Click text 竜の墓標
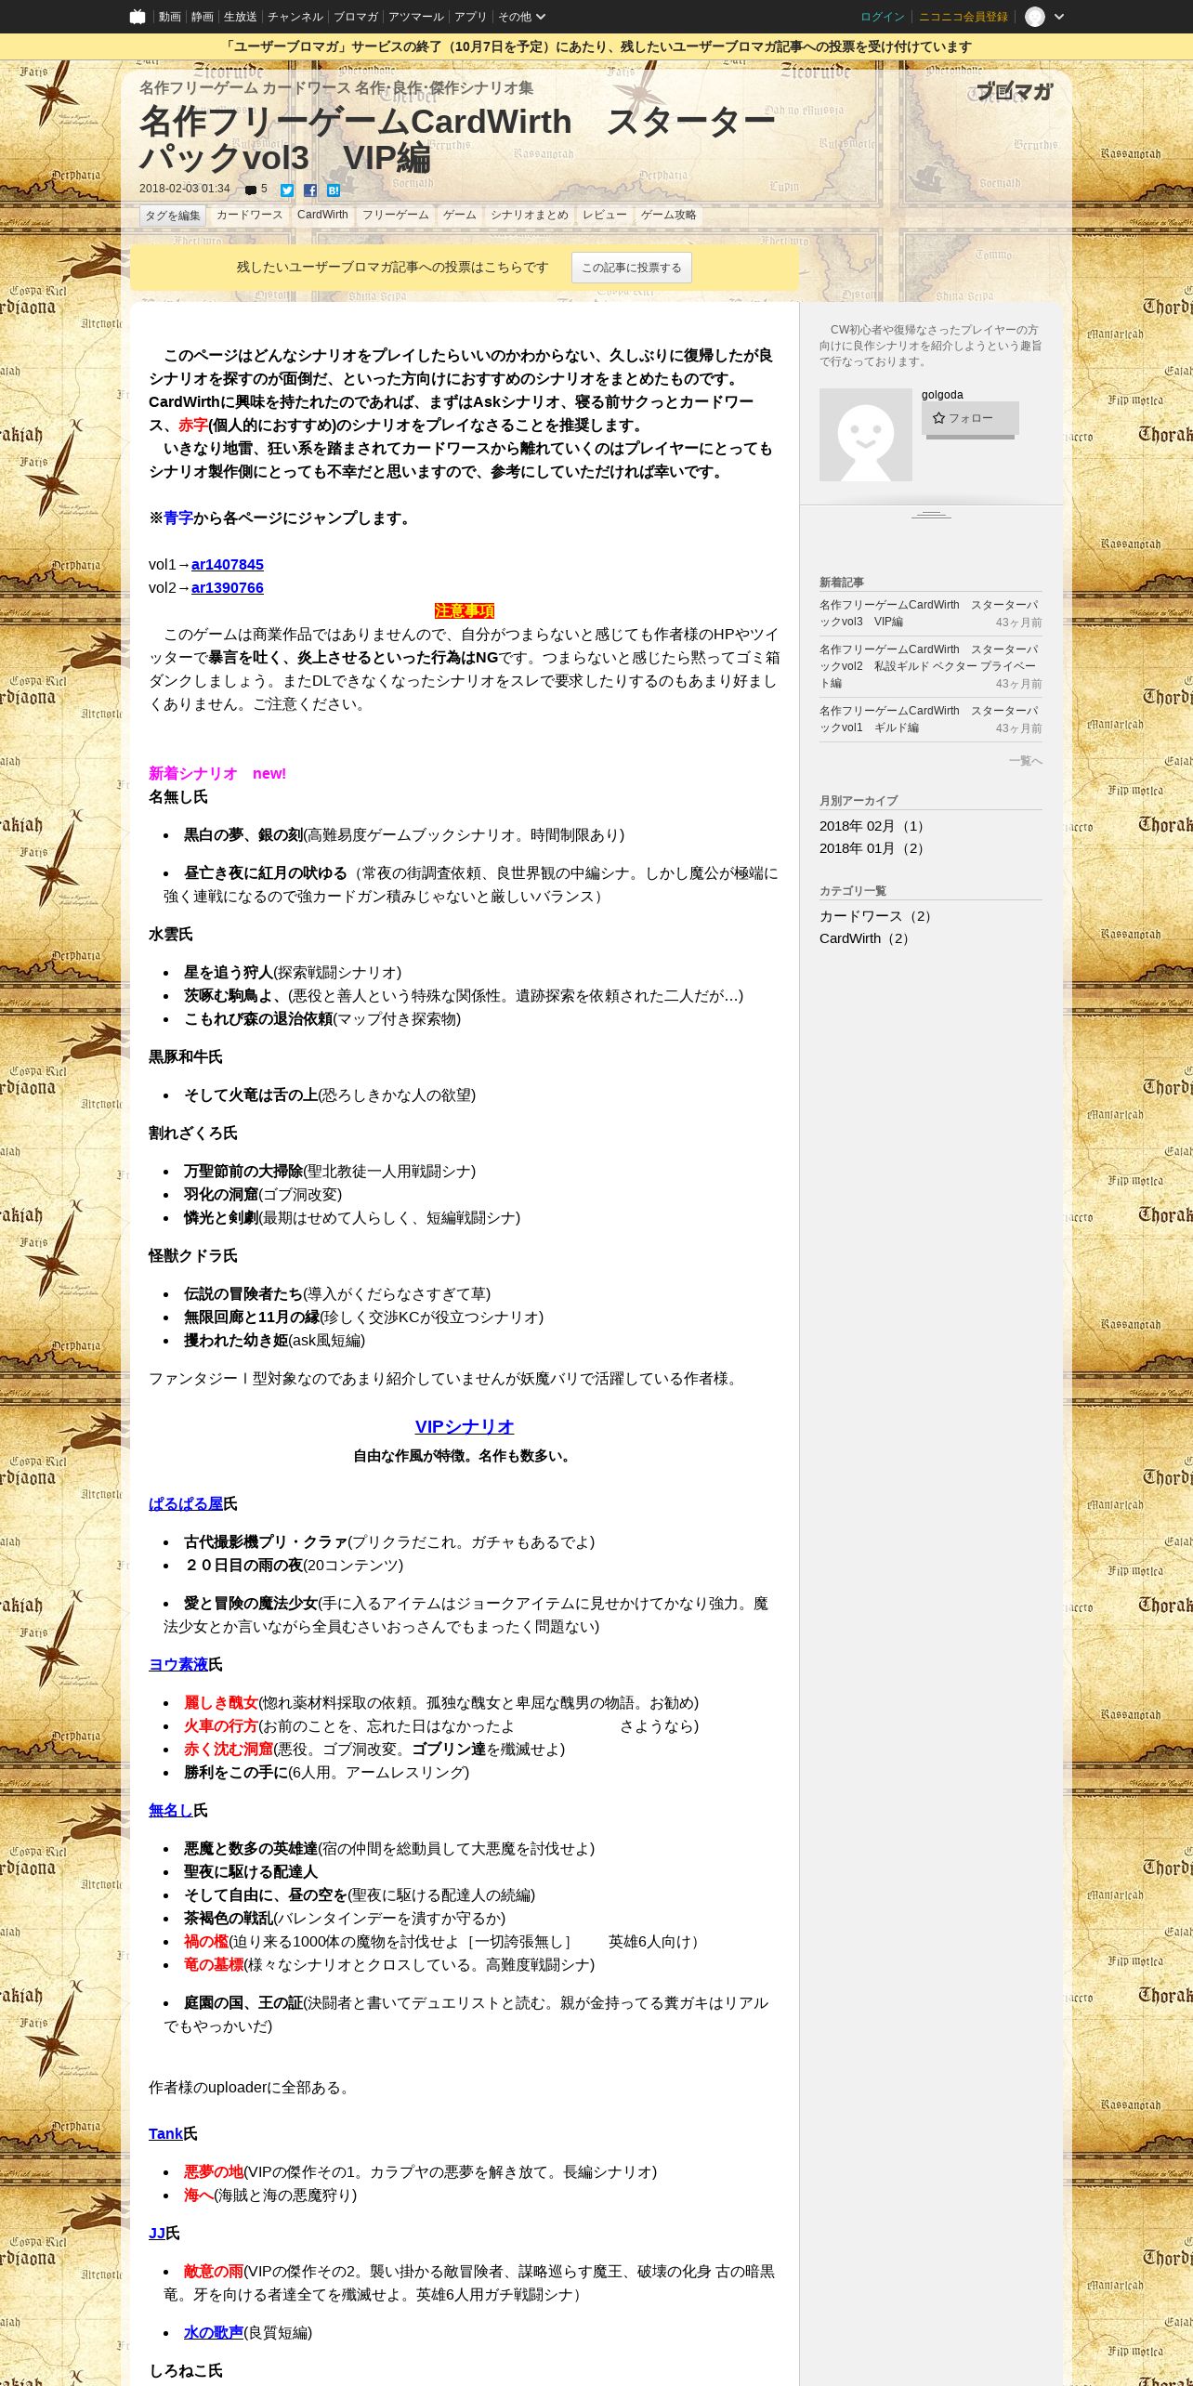This screenshot has height=2386, width=1193. coord(214,1964)
